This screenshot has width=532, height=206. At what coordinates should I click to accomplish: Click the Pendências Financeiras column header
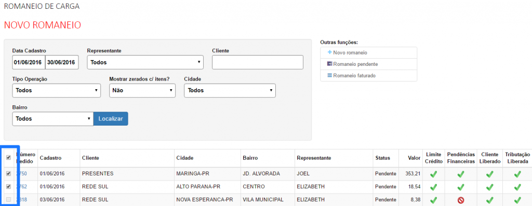pyautogui.click(x=461, y=158)
